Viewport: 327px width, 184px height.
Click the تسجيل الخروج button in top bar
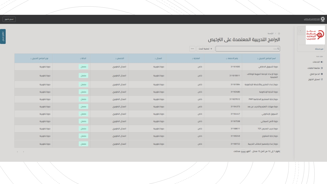(x=9, y=19)
